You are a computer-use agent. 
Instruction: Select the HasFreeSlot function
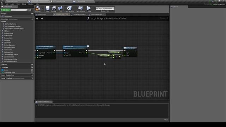tap(8, 50)
